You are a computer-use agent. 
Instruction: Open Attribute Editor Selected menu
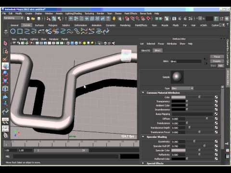151,44
